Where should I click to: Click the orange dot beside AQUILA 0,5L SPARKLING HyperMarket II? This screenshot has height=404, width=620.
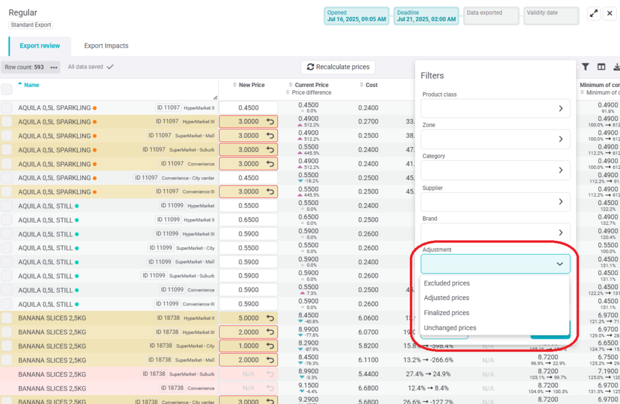click(95, 108)
